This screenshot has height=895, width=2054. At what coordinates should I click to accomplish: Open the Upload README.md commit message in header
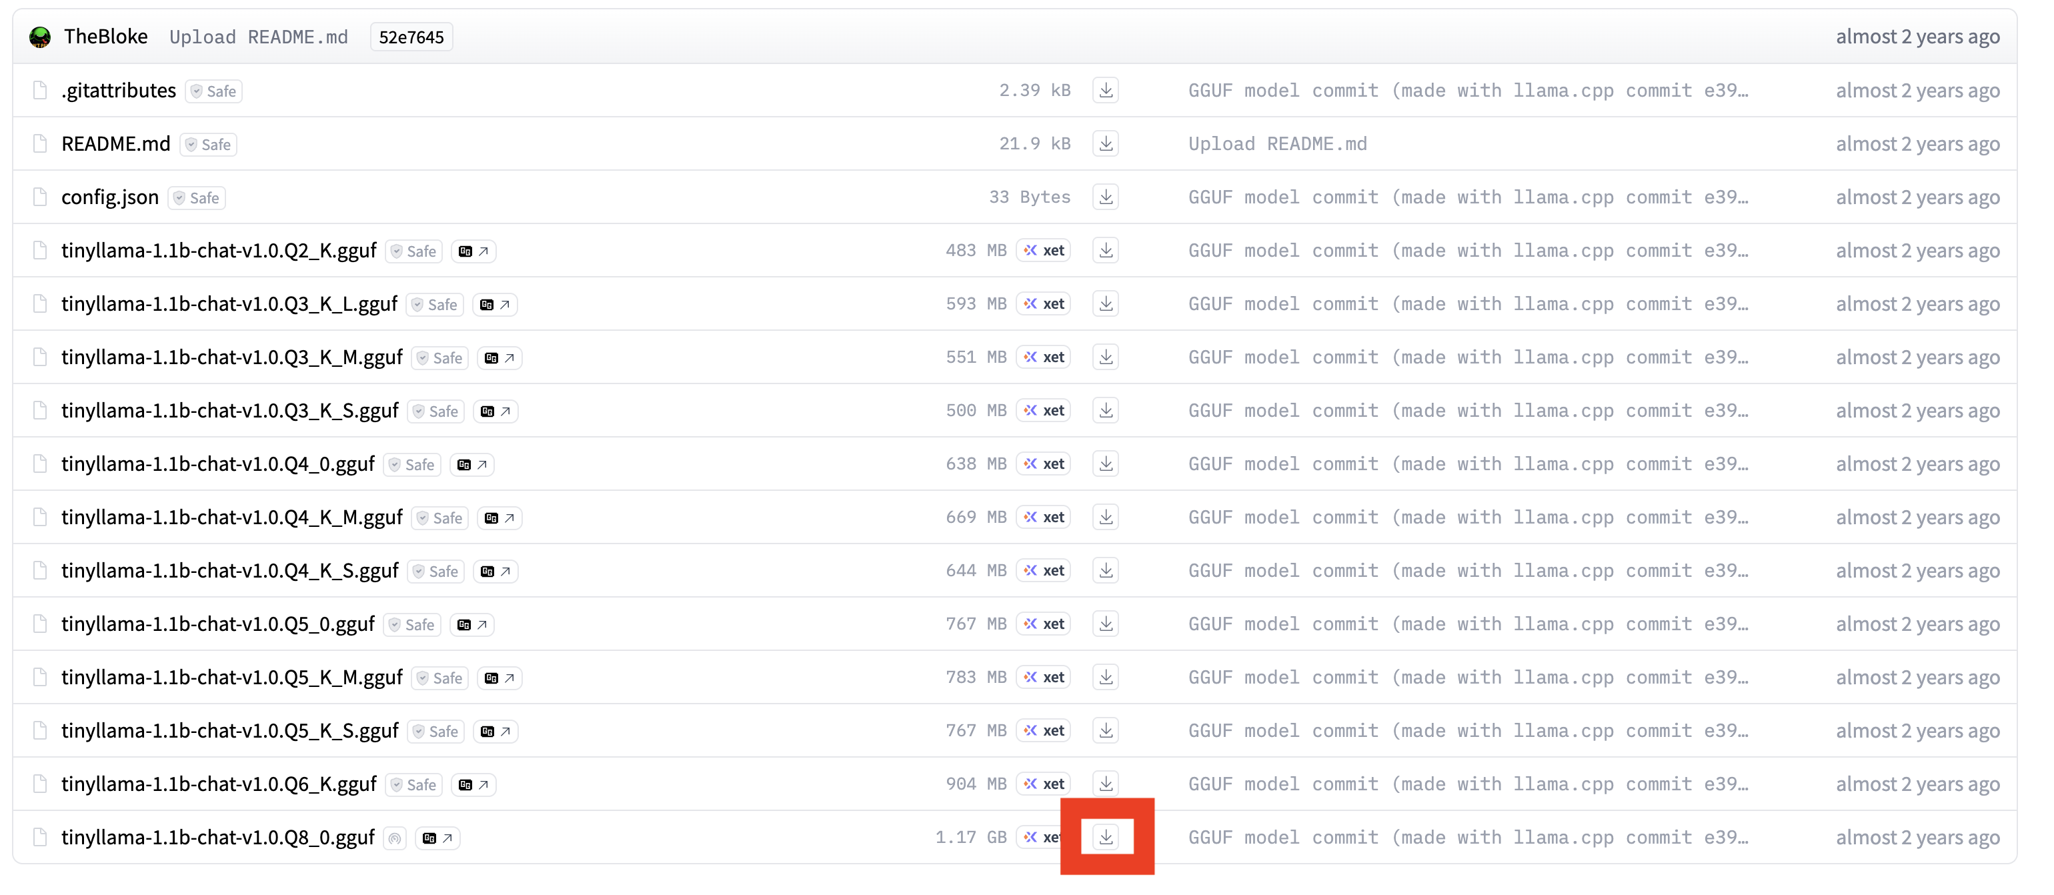click(x=258, y=37)
